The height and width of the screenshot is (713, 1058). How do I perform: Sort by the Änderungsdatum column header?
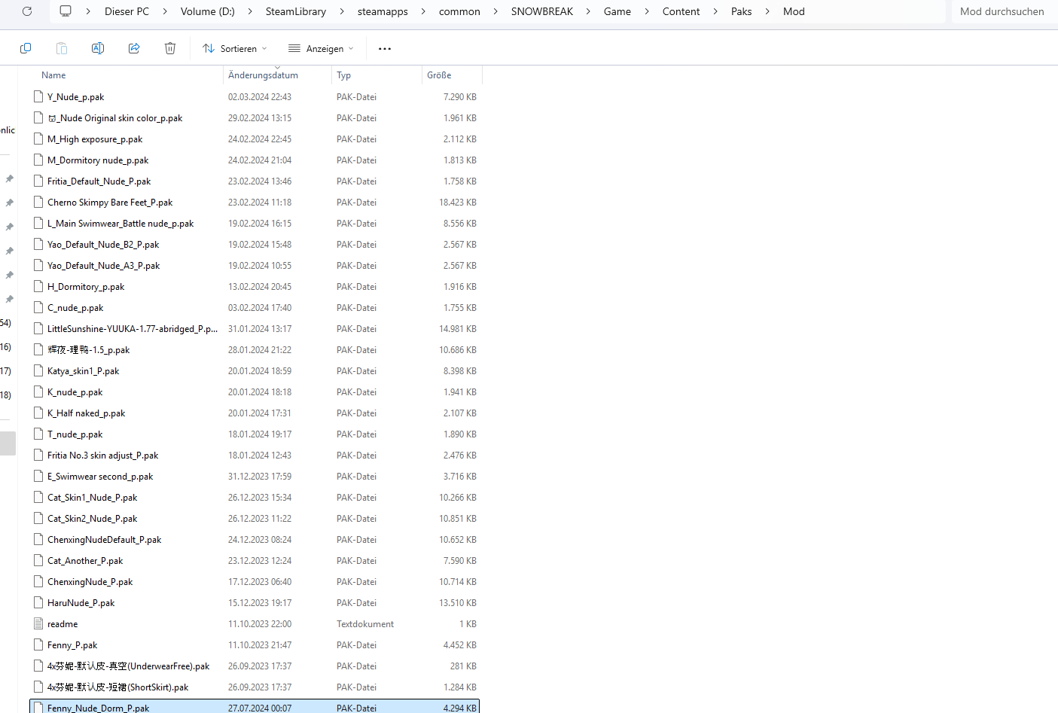point(263,75)
